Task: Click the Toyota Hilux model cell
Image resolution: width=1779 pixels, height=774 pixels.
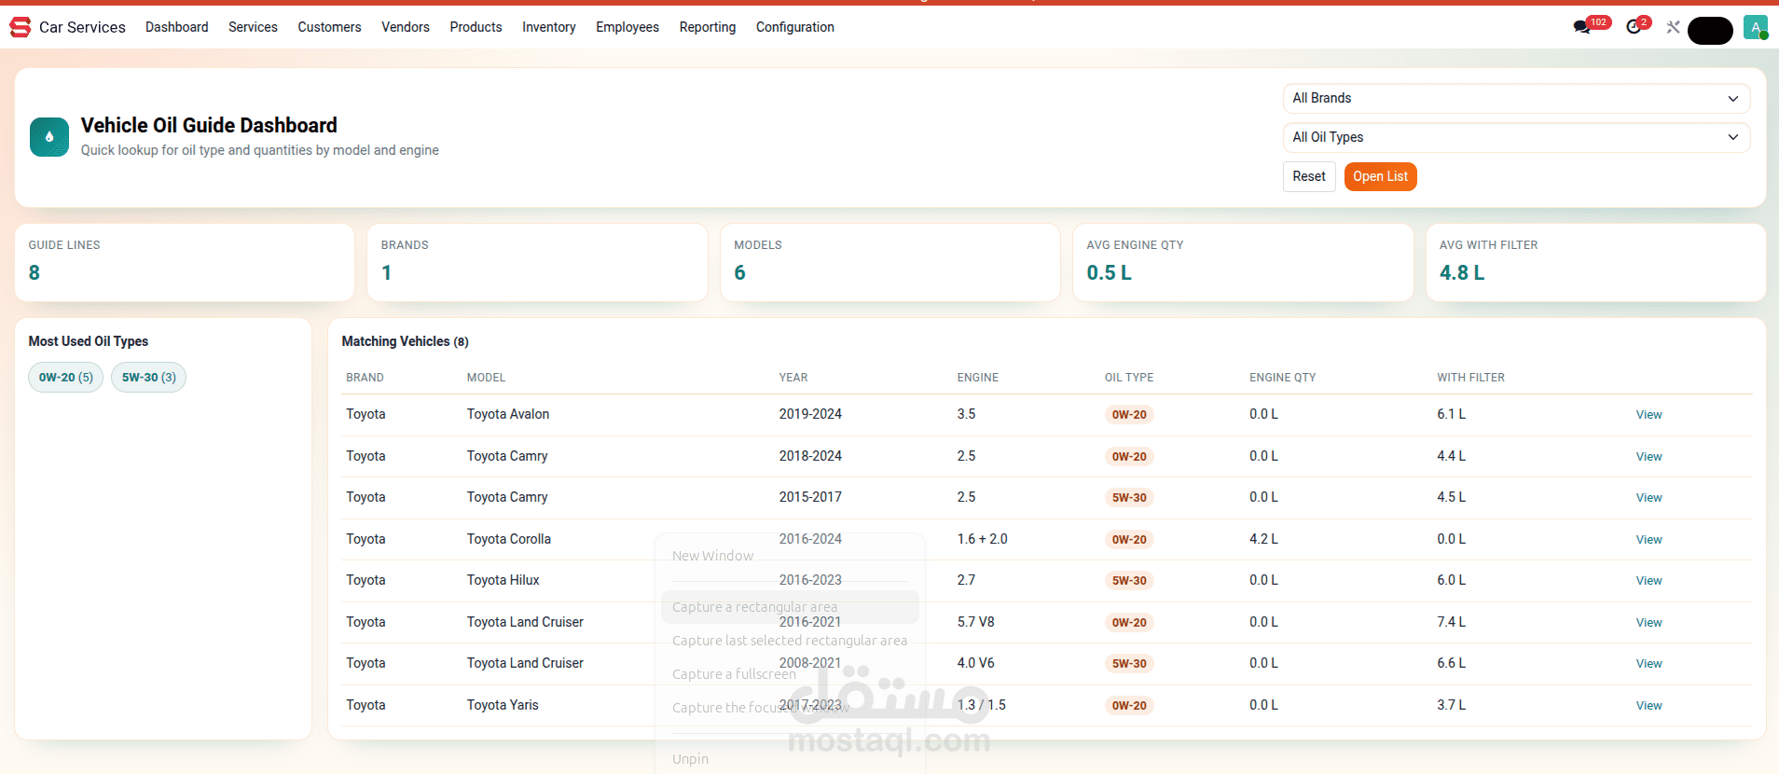Action: (x=503, y=580)
